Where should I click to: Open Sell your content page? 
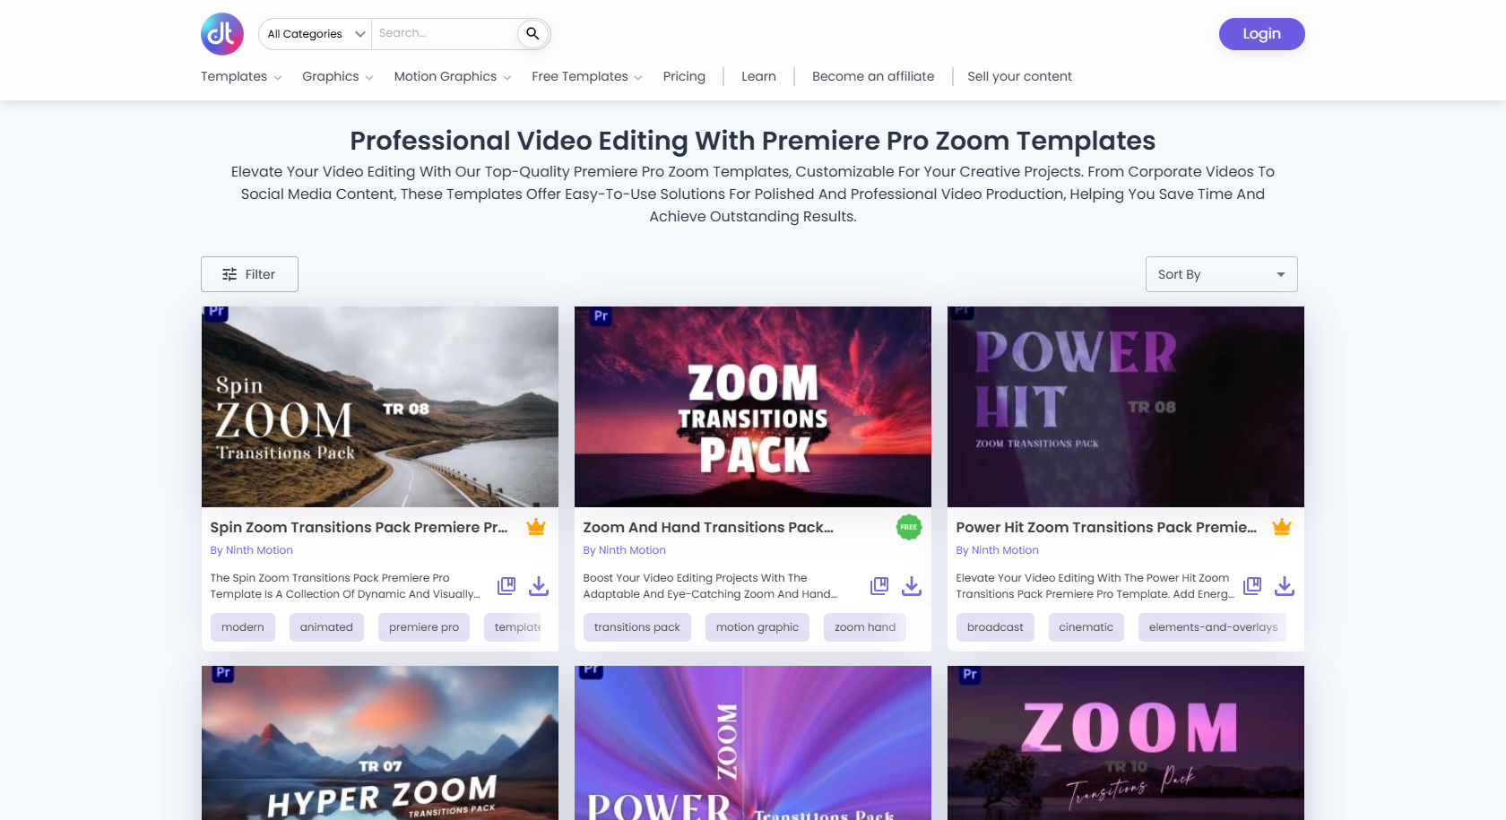pyautogui.click(x=1019, y=76)
